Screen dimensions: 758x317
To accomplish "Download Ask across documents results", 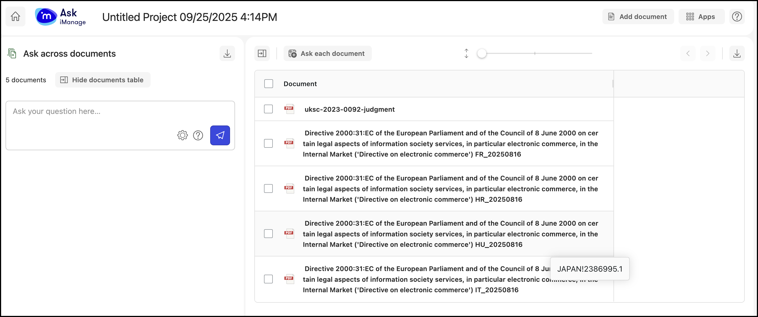I will click(x=227, y=53).
